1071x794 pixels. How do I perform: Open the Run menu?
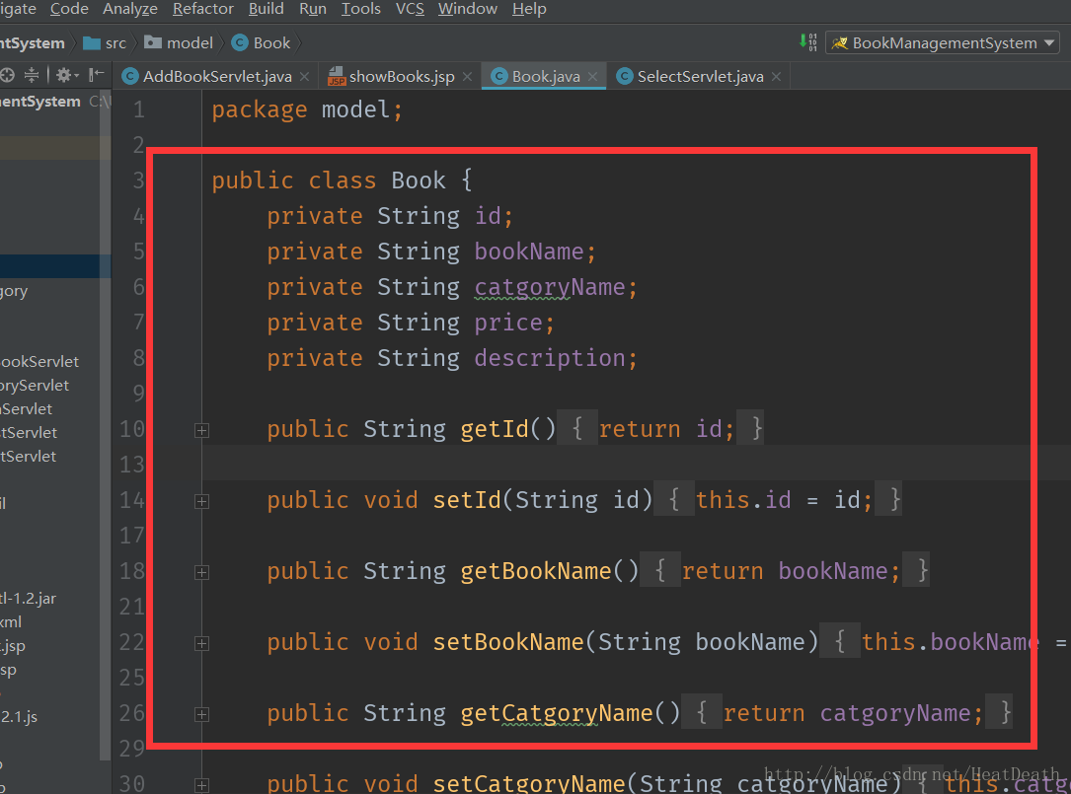[x=313, y=9]
